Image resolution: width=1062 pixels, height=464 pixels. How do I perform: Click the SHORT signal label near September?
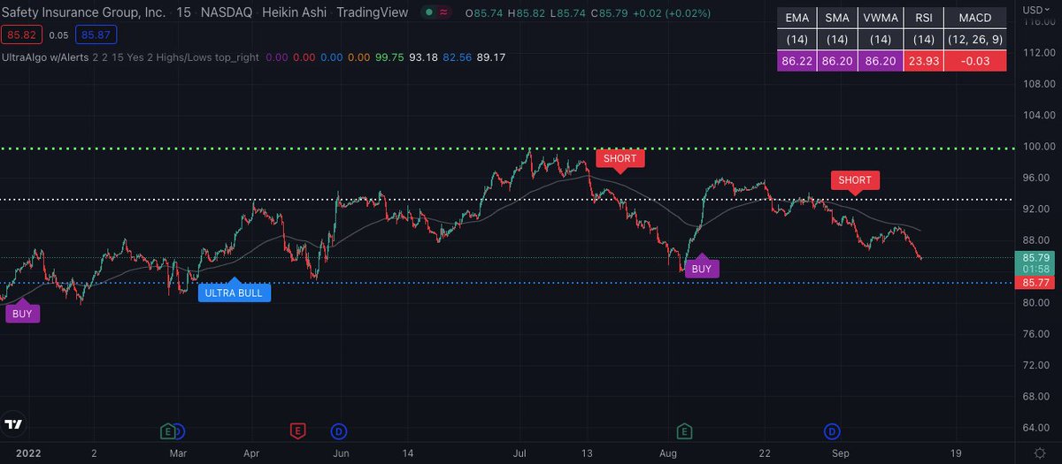(855, 179)
